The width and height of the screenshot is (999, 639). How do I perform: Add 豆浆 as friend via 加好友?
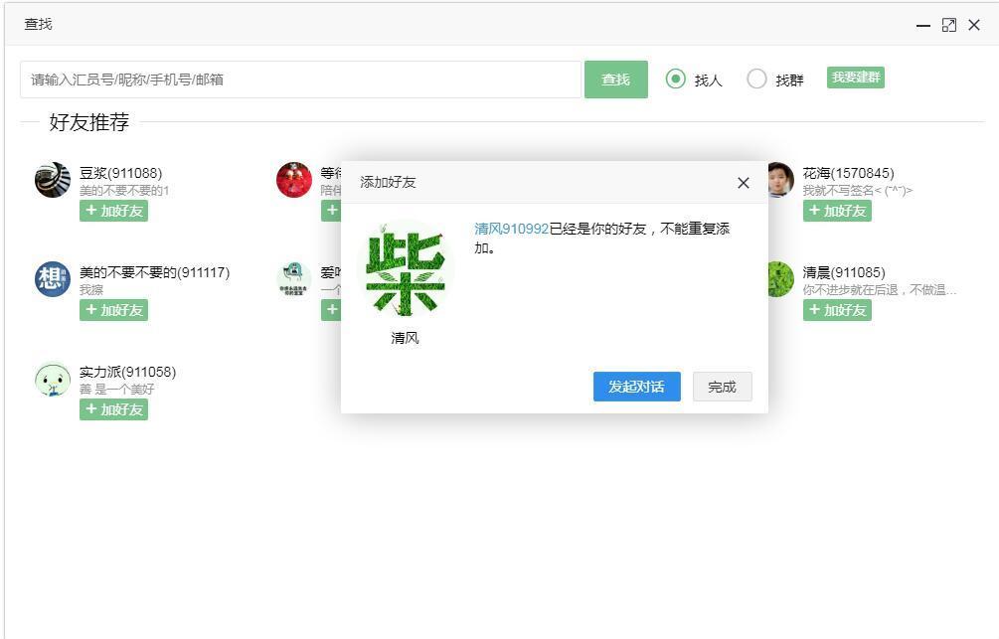point(113,211)
